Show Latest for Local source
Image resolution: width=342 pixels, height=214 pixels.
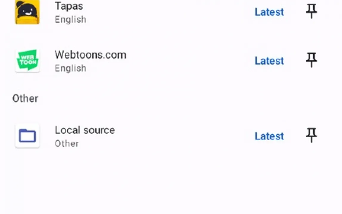269,136
